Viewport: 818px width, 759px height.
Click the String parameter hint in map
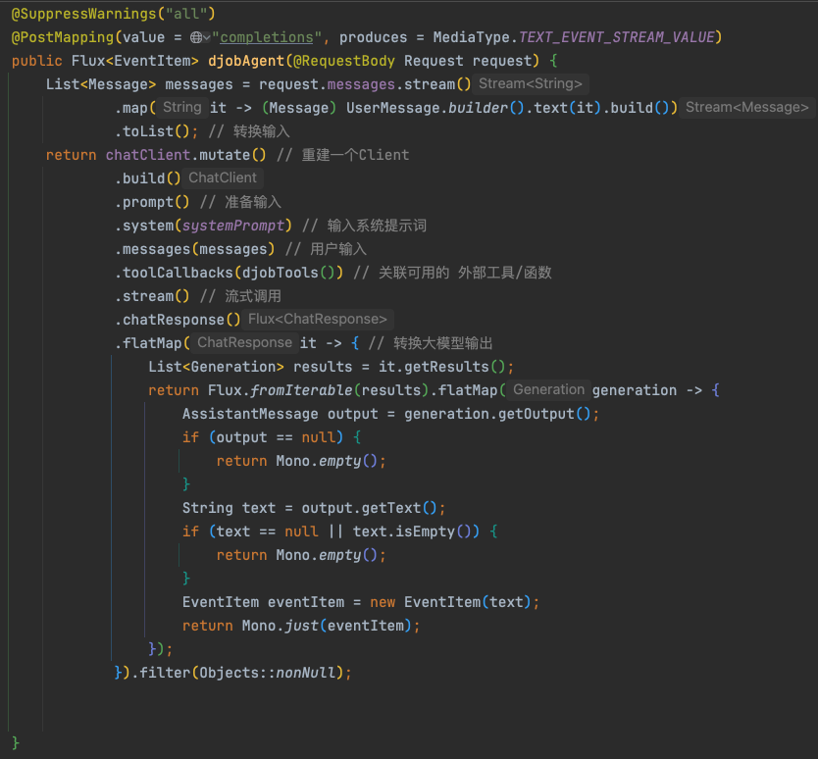pyautogui.click(x=181, y=108)
